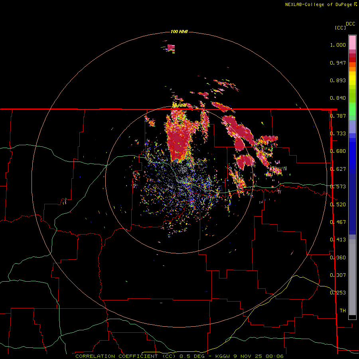The image size is (359, 359).
Task: Click the 0.733 scale value
Action: tap(338, 134)
